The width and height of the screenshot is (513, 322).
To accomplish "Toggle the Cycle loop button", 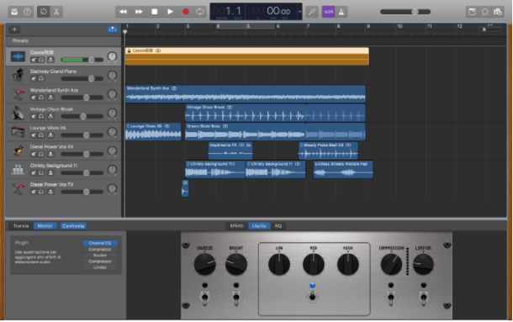I will [x=200, y=12].
